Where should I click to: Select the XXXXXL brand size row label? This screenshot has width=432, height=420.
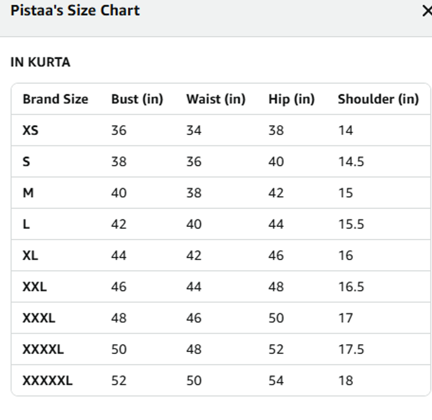47,380
